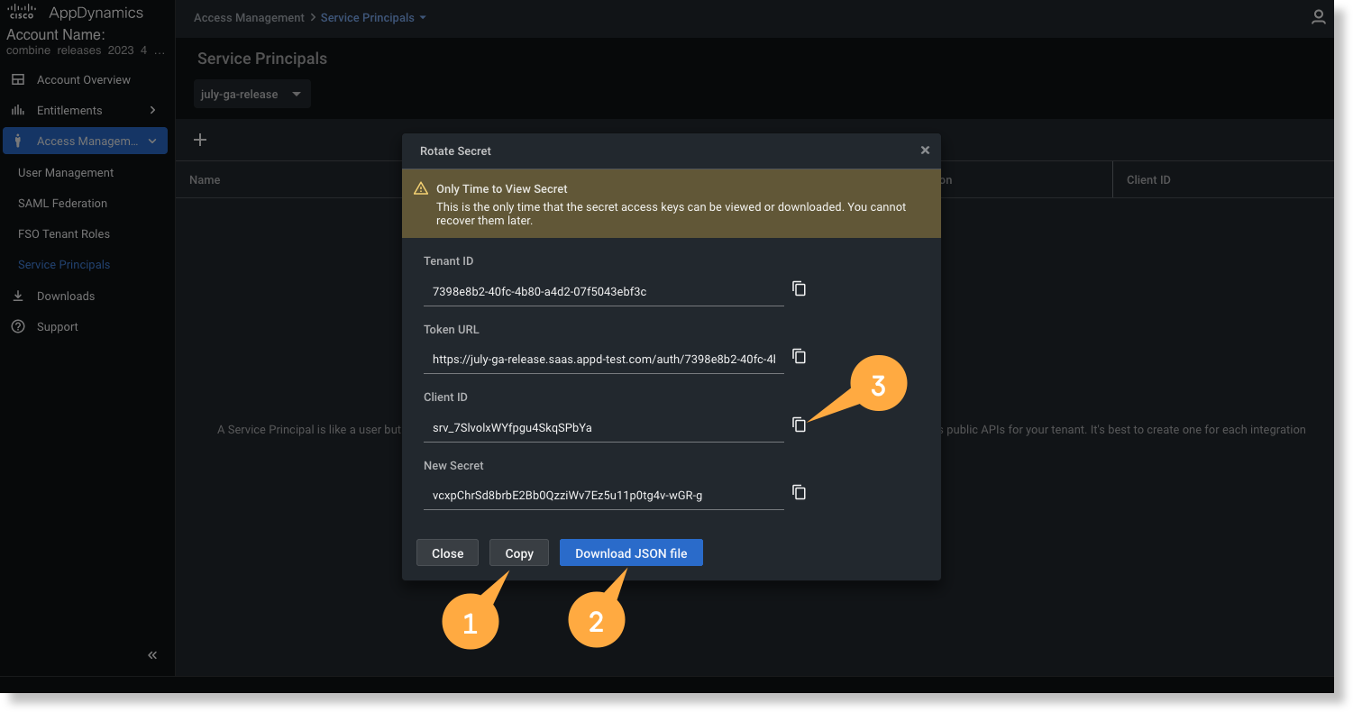Copy the New Secret value icon
Screen dimensions: 1353x712
pyautogui.click(x=799, y=492)
